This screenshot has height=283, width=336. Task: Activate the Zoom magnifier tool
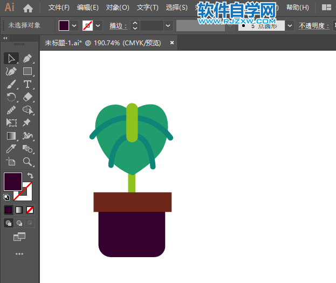click(28, 162)
